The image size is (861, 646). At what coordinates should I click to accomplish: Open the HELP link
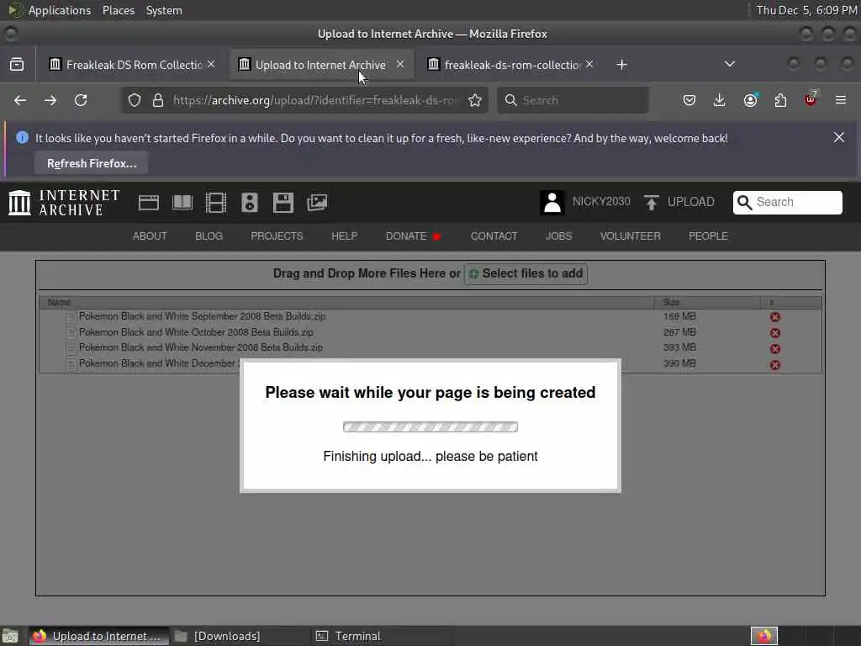pyautogui.click(x=344, y=236)
